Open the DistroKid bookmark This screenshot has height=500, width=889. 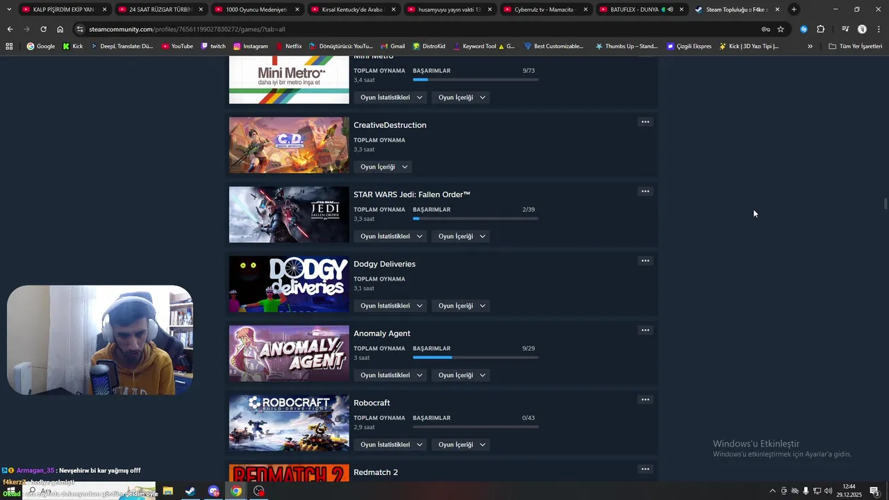pos(429,47)
